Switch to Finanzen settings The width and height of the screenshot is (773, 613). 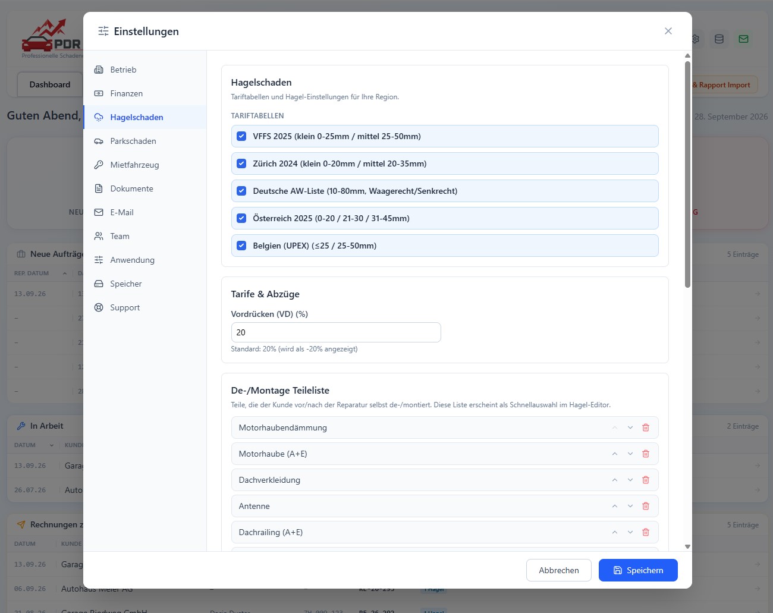click(145, 93)
